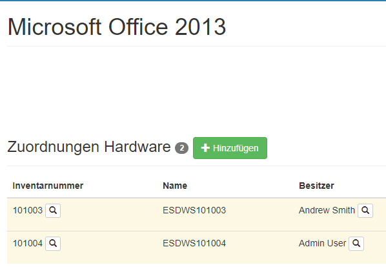This screenshot has height=267, width=386.
Task: View owner Andrew Smith via magnifier icon
Action: (365, 211)
